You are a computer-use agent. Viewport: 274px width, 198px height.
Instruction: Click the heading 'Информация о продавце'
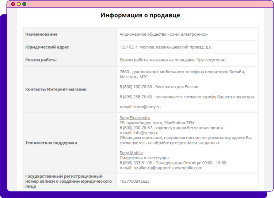[x=140, y=15]
